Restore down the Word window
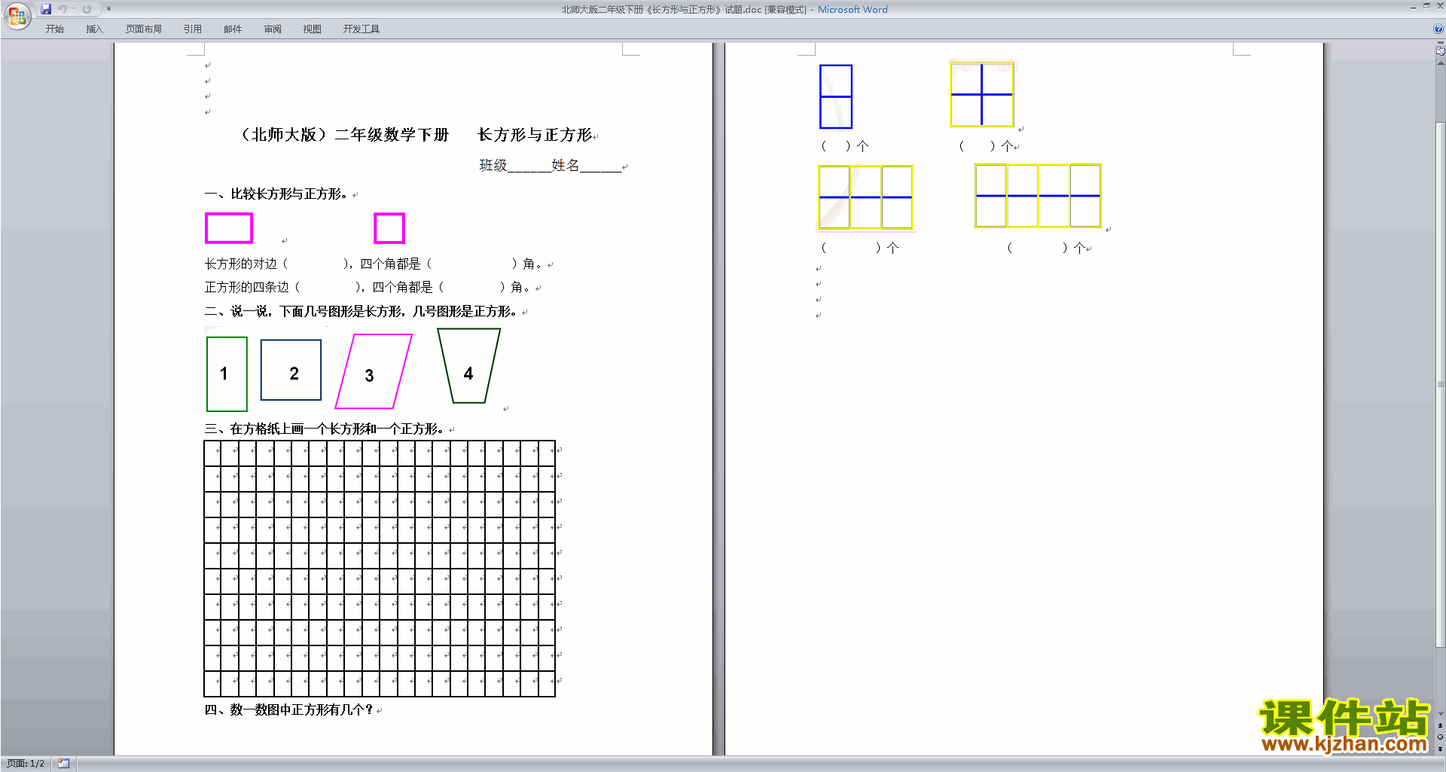The image size is (1446, 772). pyautogui.click(x=1426, y=6)
